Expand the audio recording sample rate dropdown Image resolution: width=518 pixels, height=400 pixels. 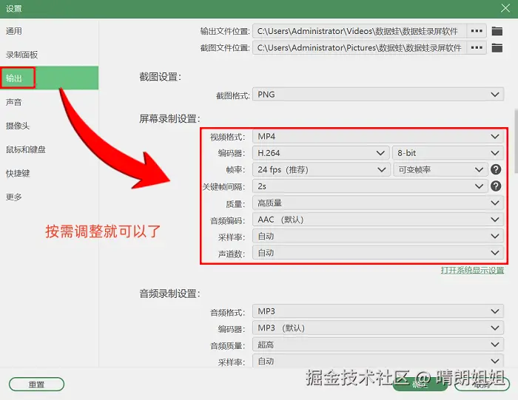pos(378,361)
